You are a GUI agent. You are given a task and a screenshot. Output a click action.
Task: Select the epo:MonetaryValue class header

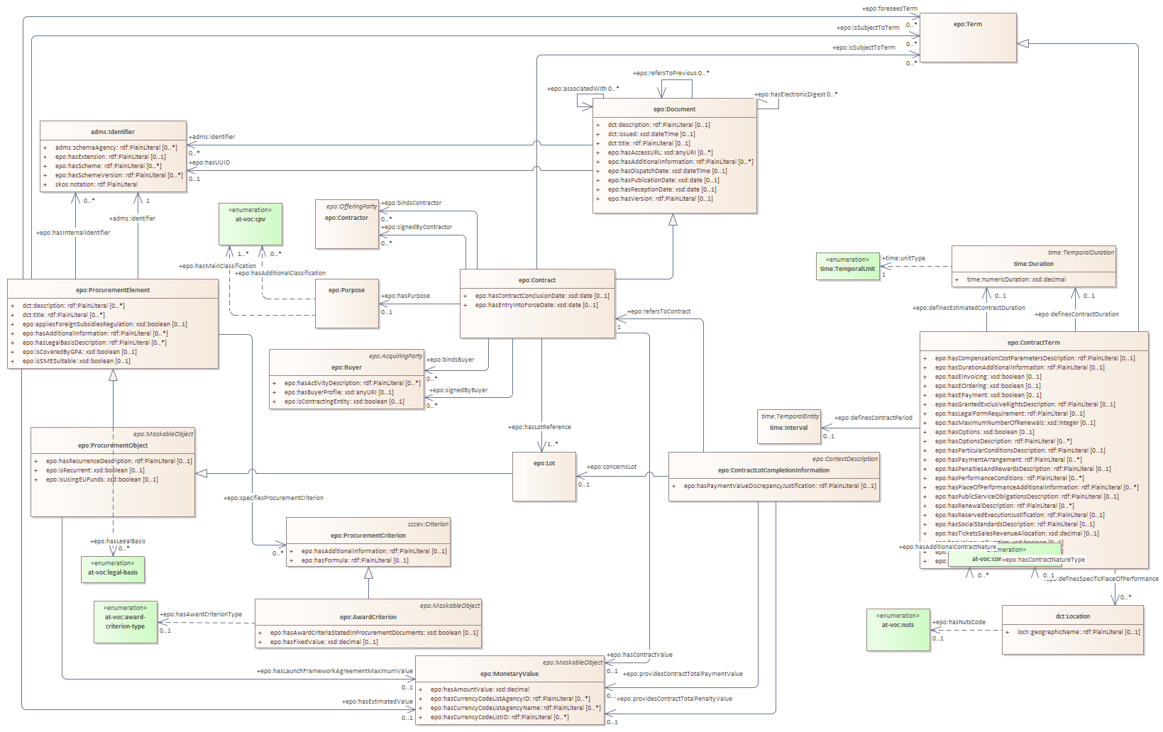click(509, 674)
